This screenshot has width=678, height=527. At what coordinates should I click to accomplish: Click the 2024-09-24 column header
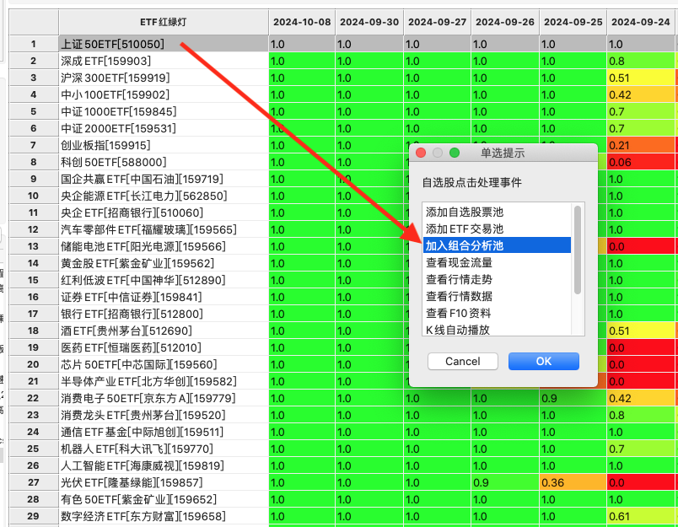point(640,22)
